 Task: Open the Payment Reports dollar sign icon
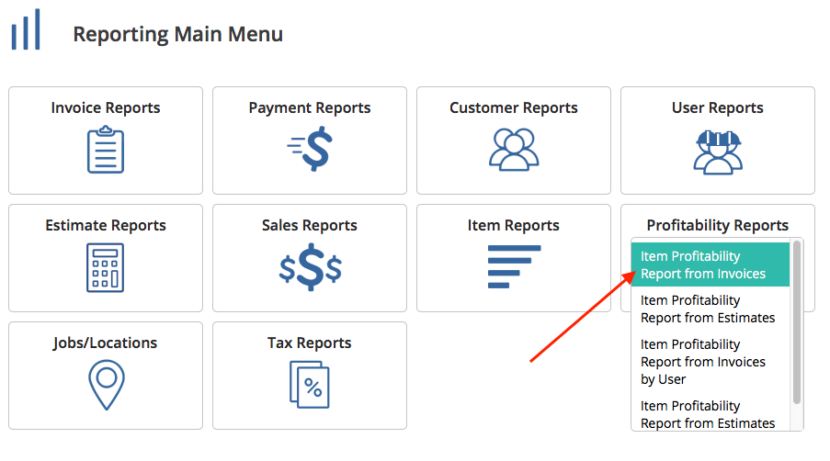point(310,150)
